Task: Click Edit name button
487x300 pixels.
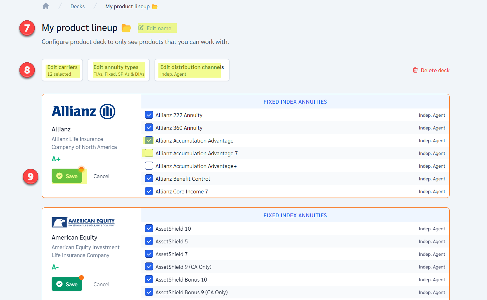Action: click(155, 28)
